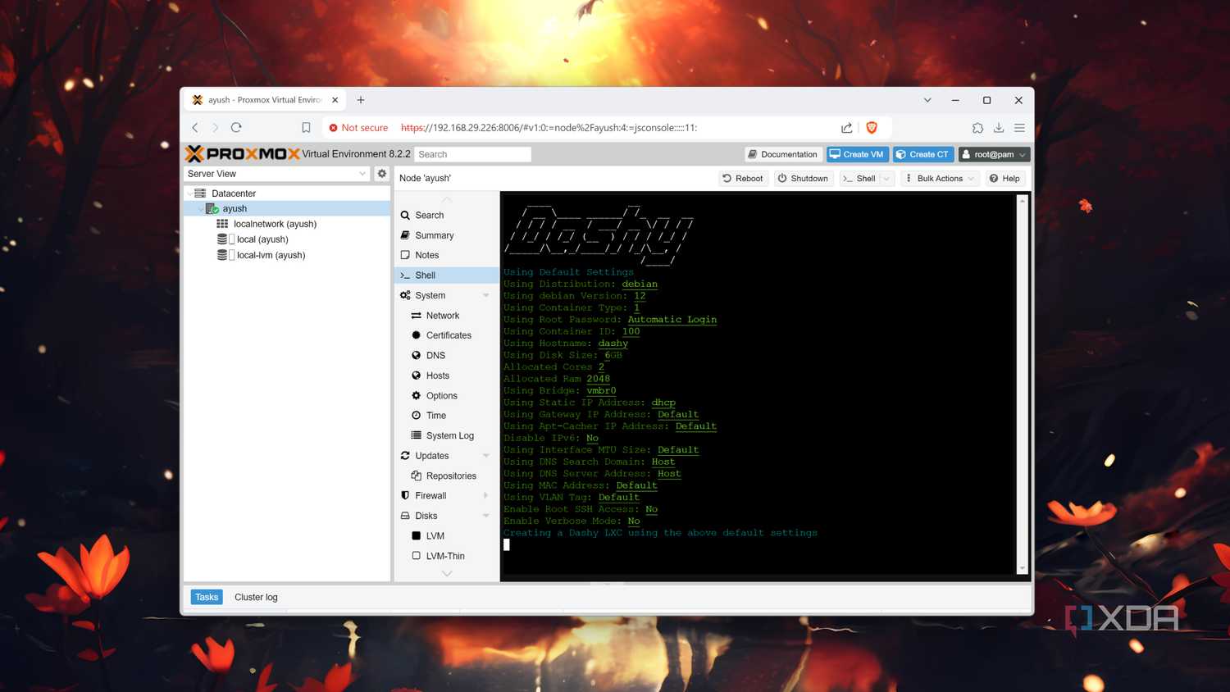1230x692 pixels.
Task: Open Disks menu item
Action: pos(426,516)
